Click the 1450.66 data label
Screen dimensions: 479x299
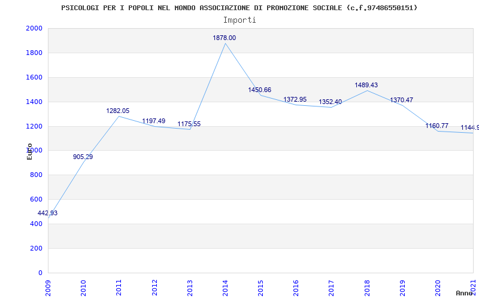259,90
